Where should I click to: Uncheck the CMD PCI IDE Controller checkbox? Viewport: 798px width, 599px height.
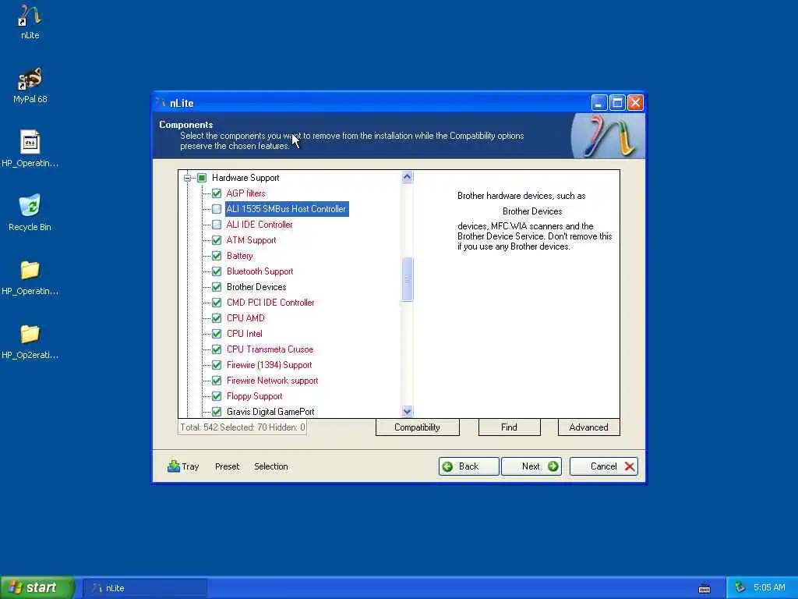point(217,303)
